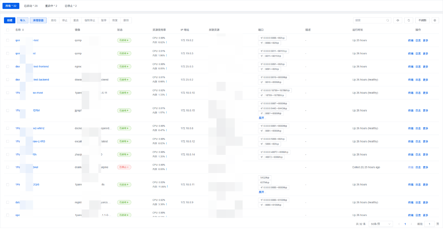Open port link 0.0.0.0:8010->8000/tcp
Screen dimensions: 443x231
pos(274,77)
